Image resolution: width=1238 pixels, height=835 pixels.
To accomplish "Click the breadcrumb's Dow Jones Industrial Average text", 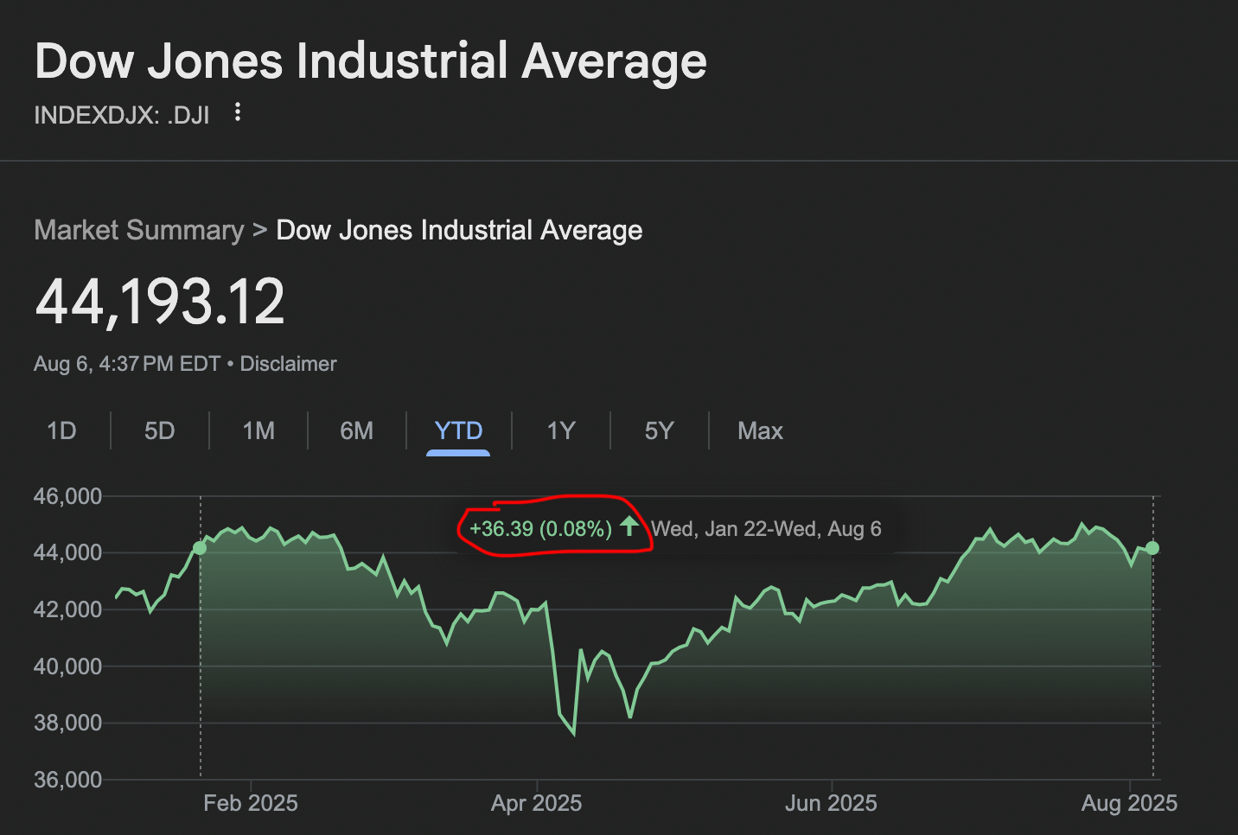I will (459, 230).
